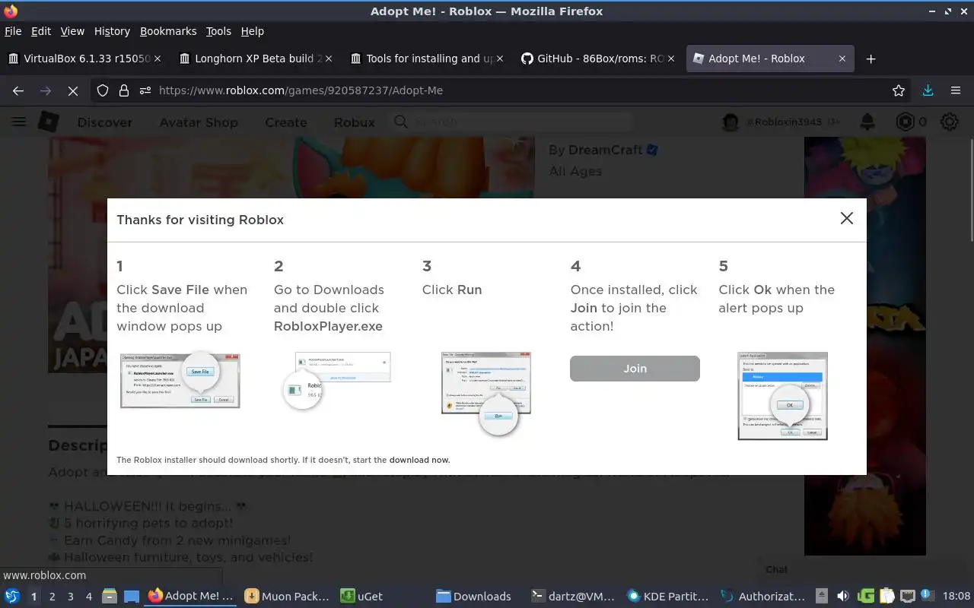Switch to the Muon Package taskbar window

(x=287, y=597)
